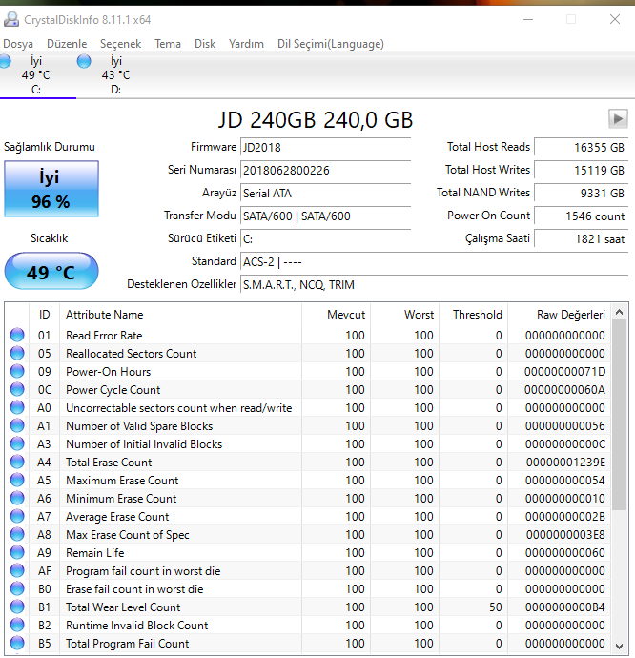The height and width of the screenshot is (658, 635).
Task: Click the İyi 96 % health status button
Action: coord(51,188)
